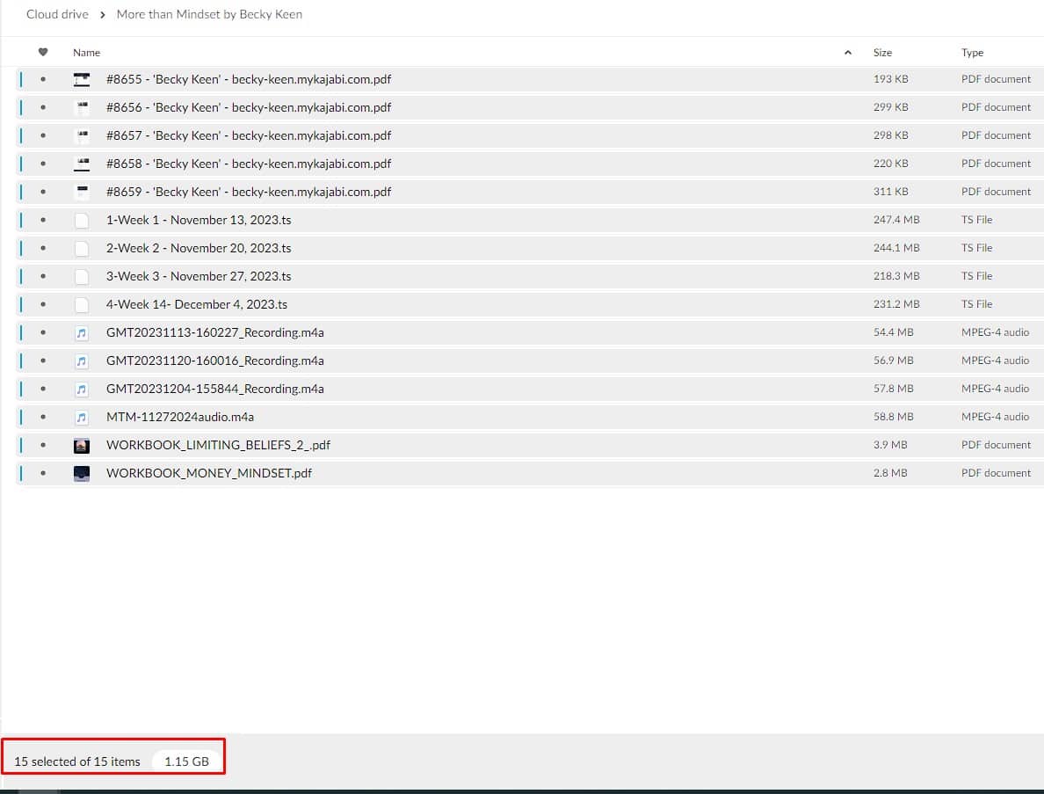Viewport: 1044px width, 794px height.
Task: Sort files by the Size column header
Action: click(x=882, y=53)
